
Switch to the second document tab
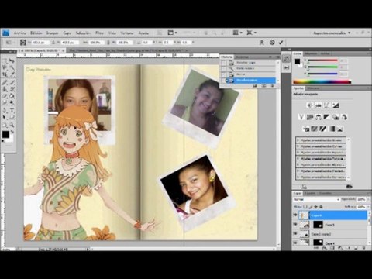point(126,50)
